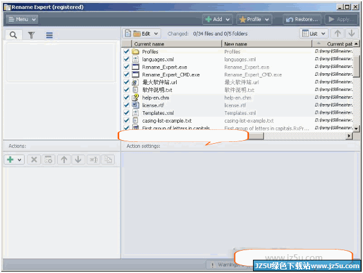Image resolution: width=363 pixels, height=273 pixels.
Task: Uncheck the Rename_Expert_CMD.exe checkbox
Action: [126, 75]
